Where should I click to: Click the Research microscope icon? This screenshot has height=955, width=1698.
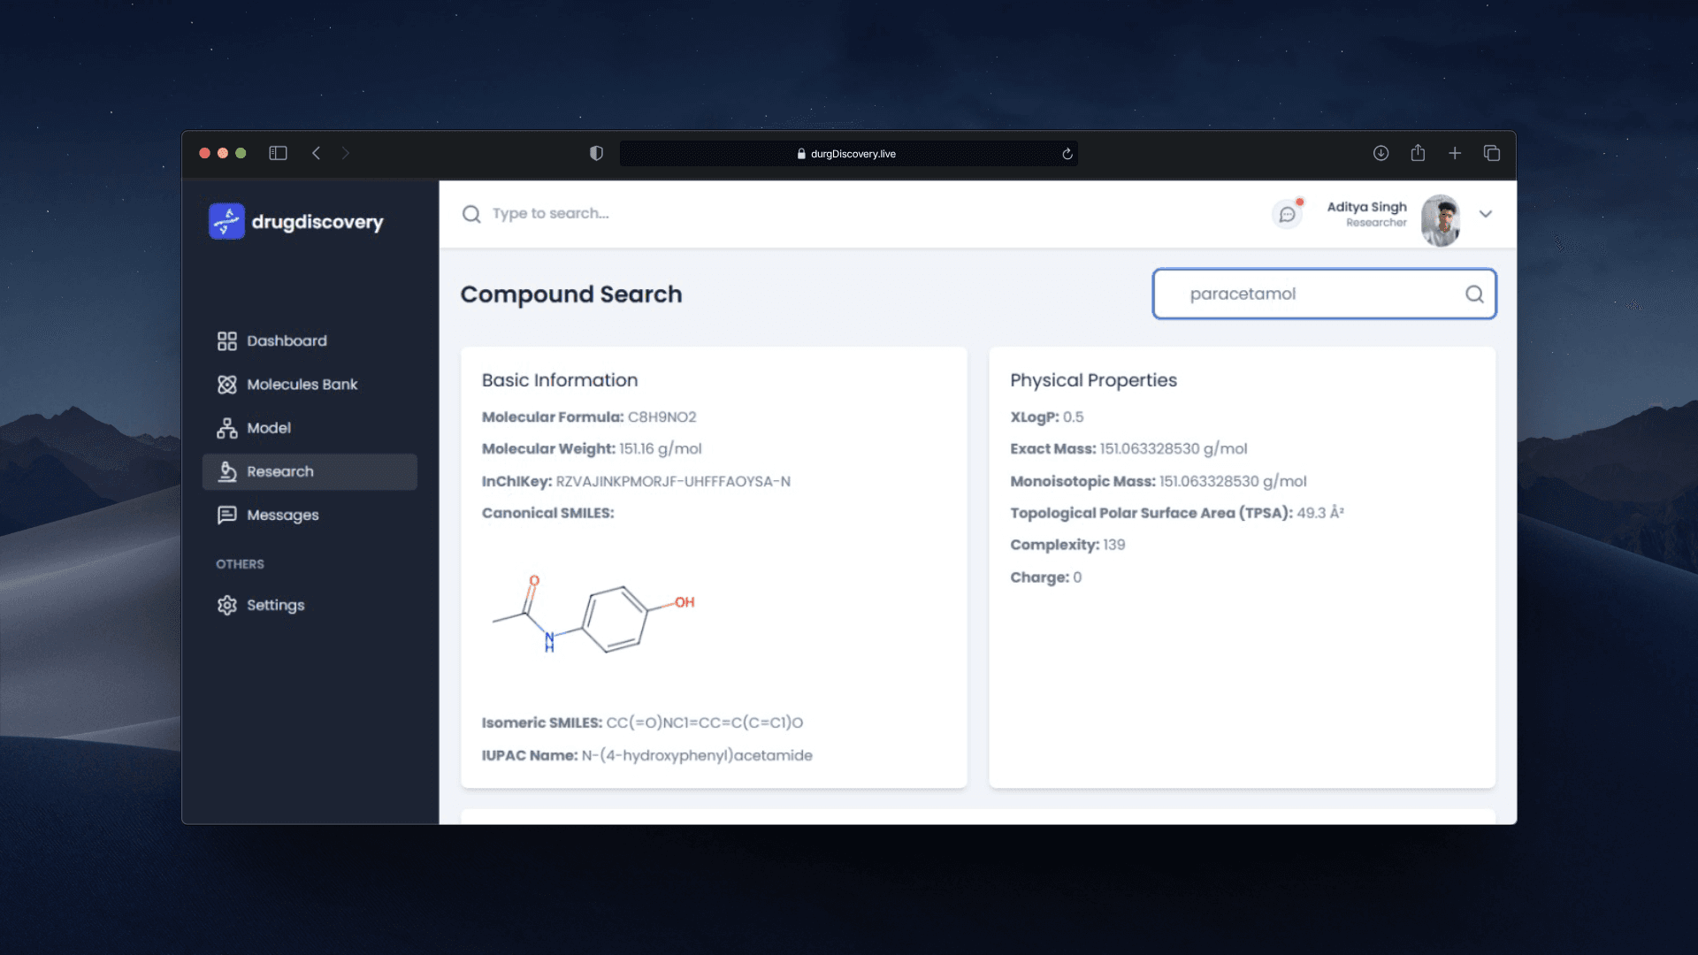227,471
